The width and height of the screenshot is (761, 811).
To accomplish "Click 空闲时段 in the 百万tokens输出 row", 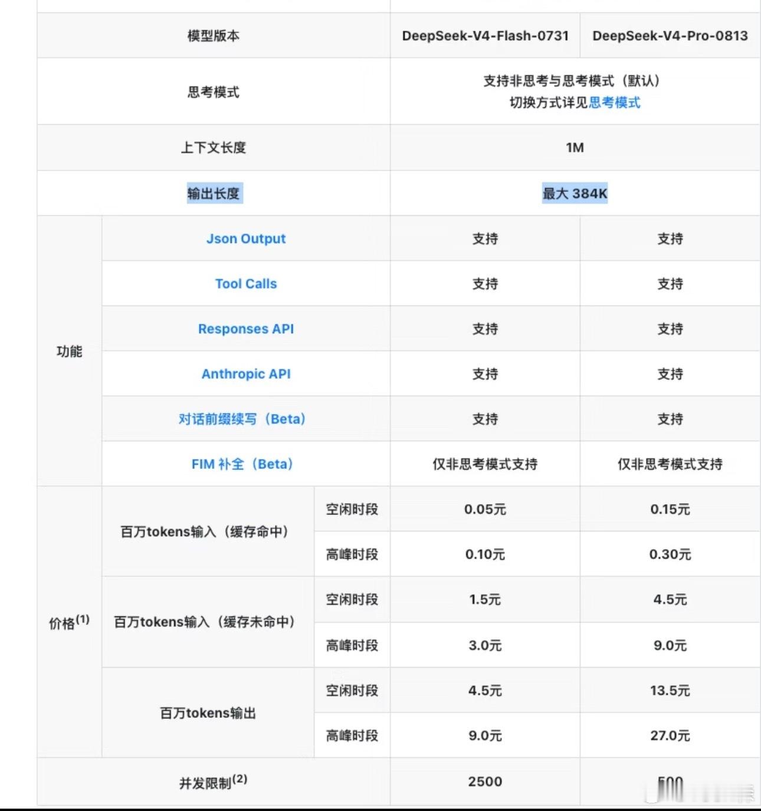I will click(x=352, y=691).
